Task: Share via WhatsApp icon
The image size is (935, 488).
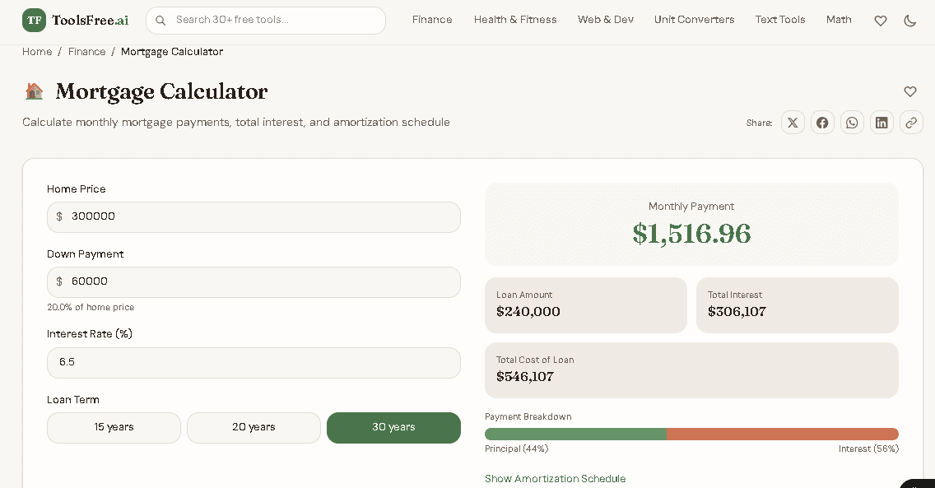Action: [852, 123]
